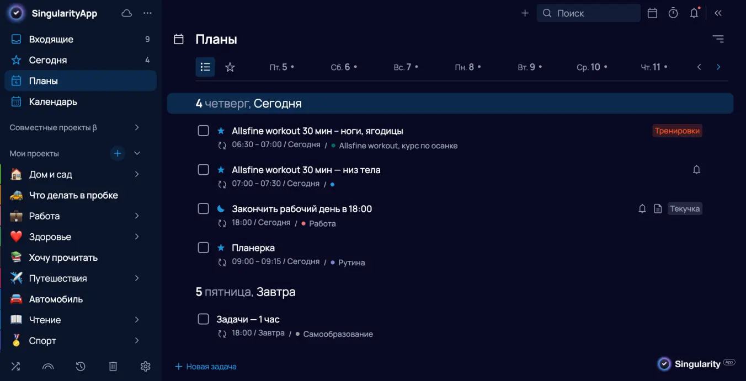Open settings via the gear icon

[145, 366]
